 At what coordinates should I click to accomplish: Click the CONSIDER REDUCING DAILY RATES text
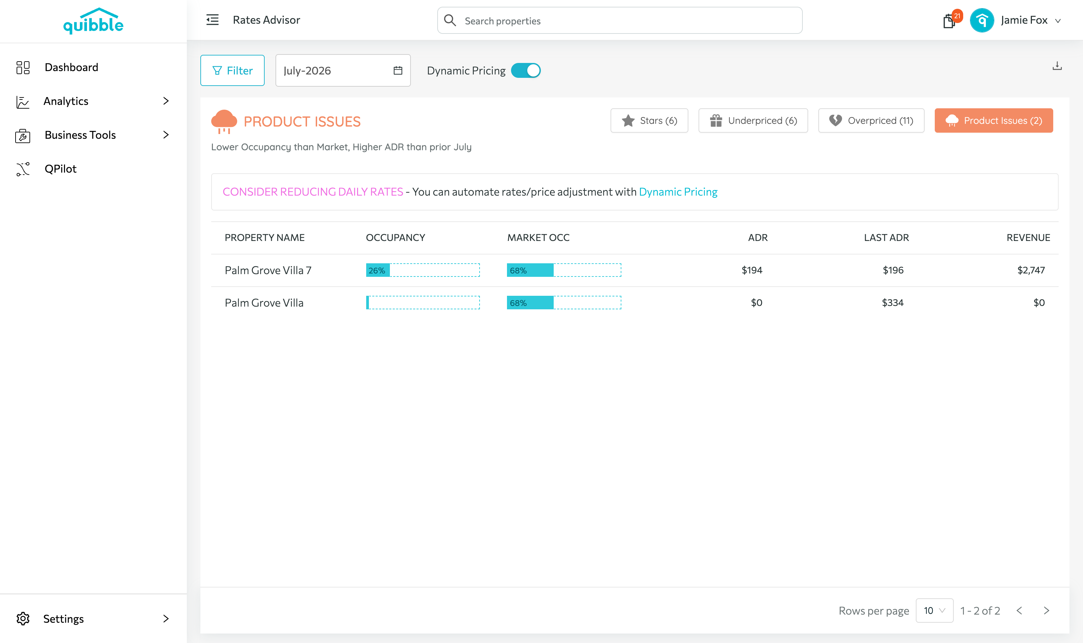pyautogui.click(x=313, y=192)
